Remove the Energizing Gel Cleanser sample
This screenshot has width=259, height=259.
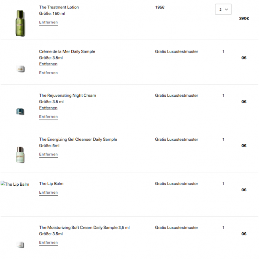click(x=48, y=155)
